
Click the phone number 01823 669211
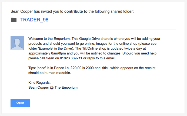point(71,58)
